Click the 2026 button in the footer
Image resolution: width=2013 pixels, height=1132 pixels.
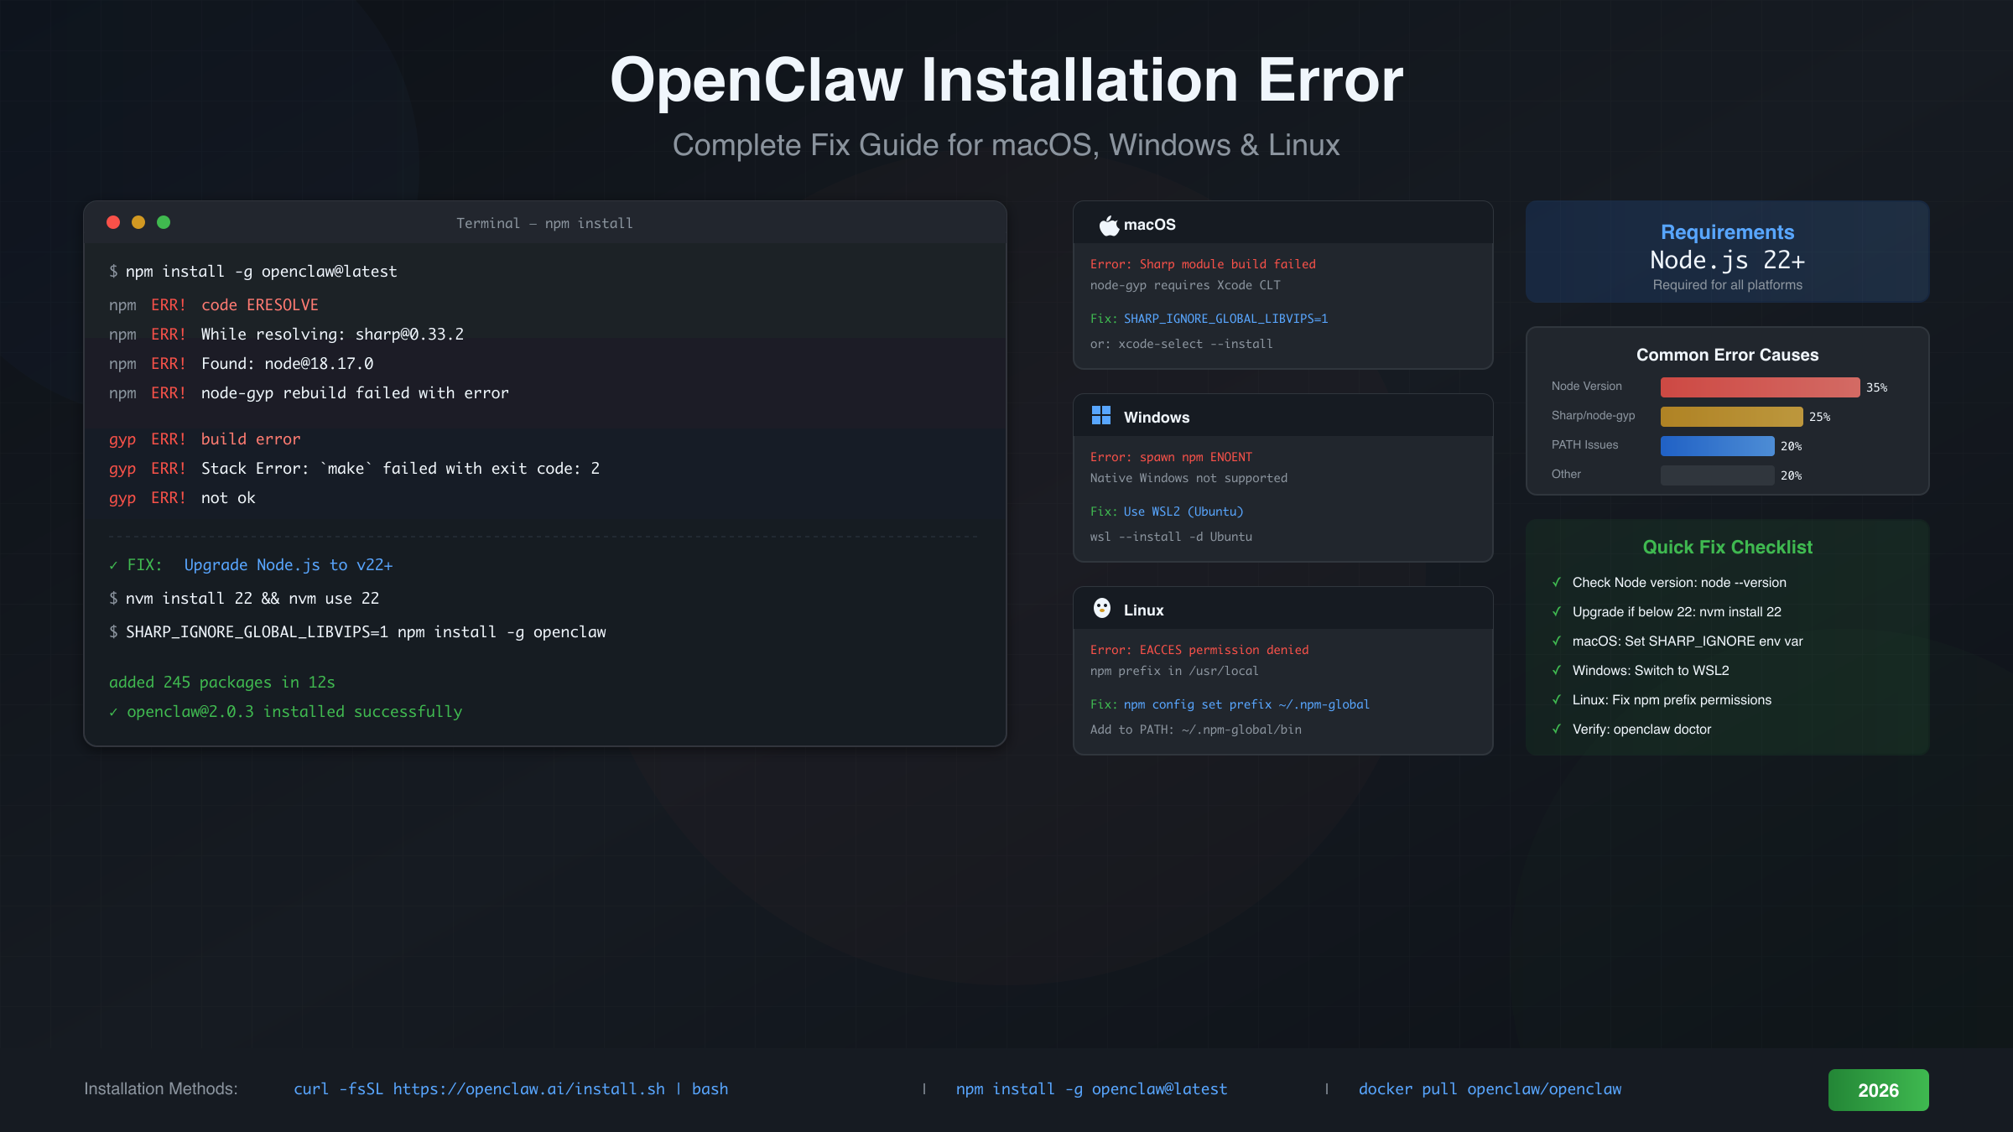point(1878,1089)
